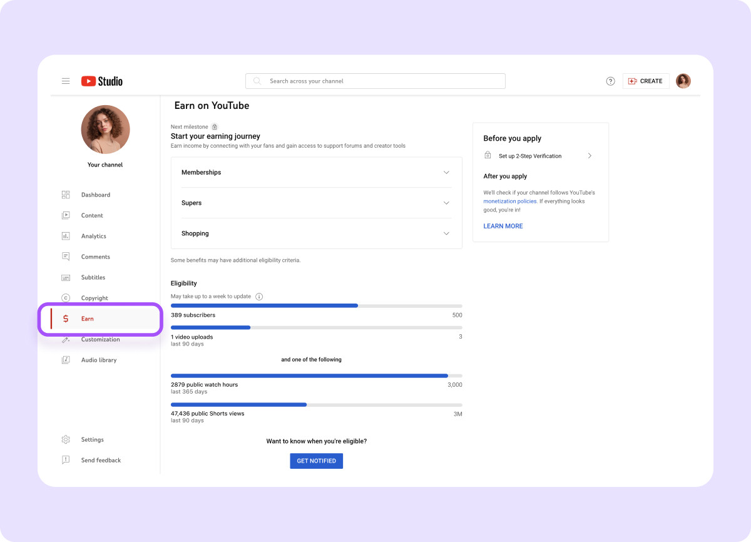Select Send feedback text in sidebar
Screen dimensions: 751x542
tap(101, 460)
